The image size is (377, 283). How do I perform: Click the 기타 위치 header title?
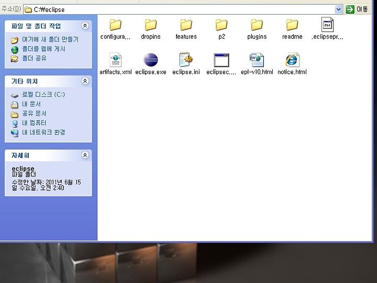point(25,81)
